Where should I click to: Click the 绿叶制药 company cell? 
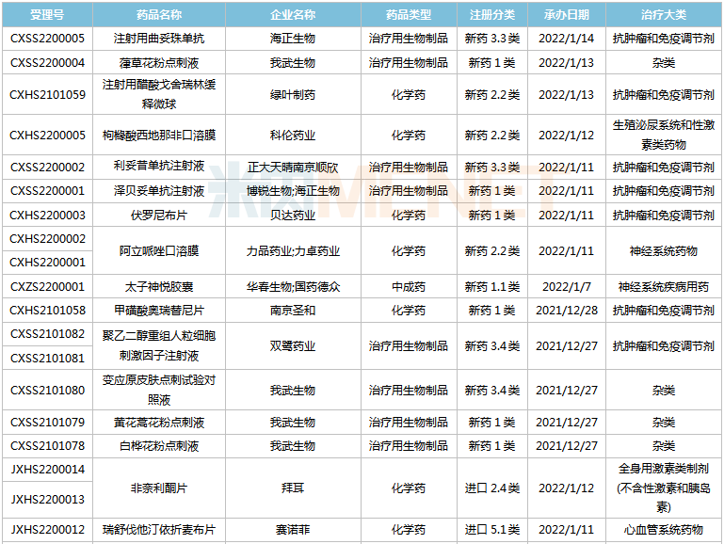[293, 95]
